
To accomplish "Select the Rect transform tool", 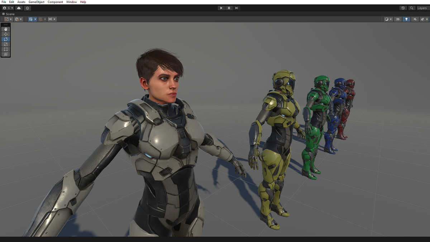I will click(6, 49).
